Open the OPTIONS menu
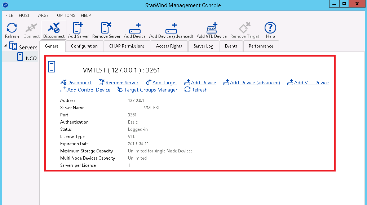Screen dimensions: 367x205 [66, 15]
